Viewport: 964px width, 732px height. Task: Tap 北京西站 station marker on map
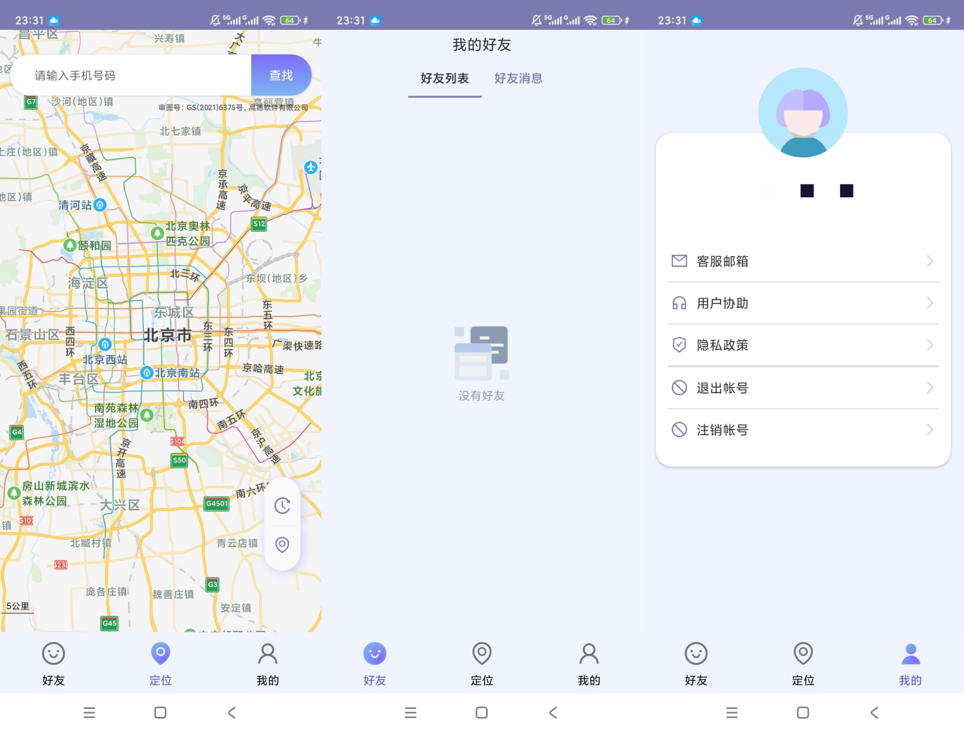pos(105,344)
